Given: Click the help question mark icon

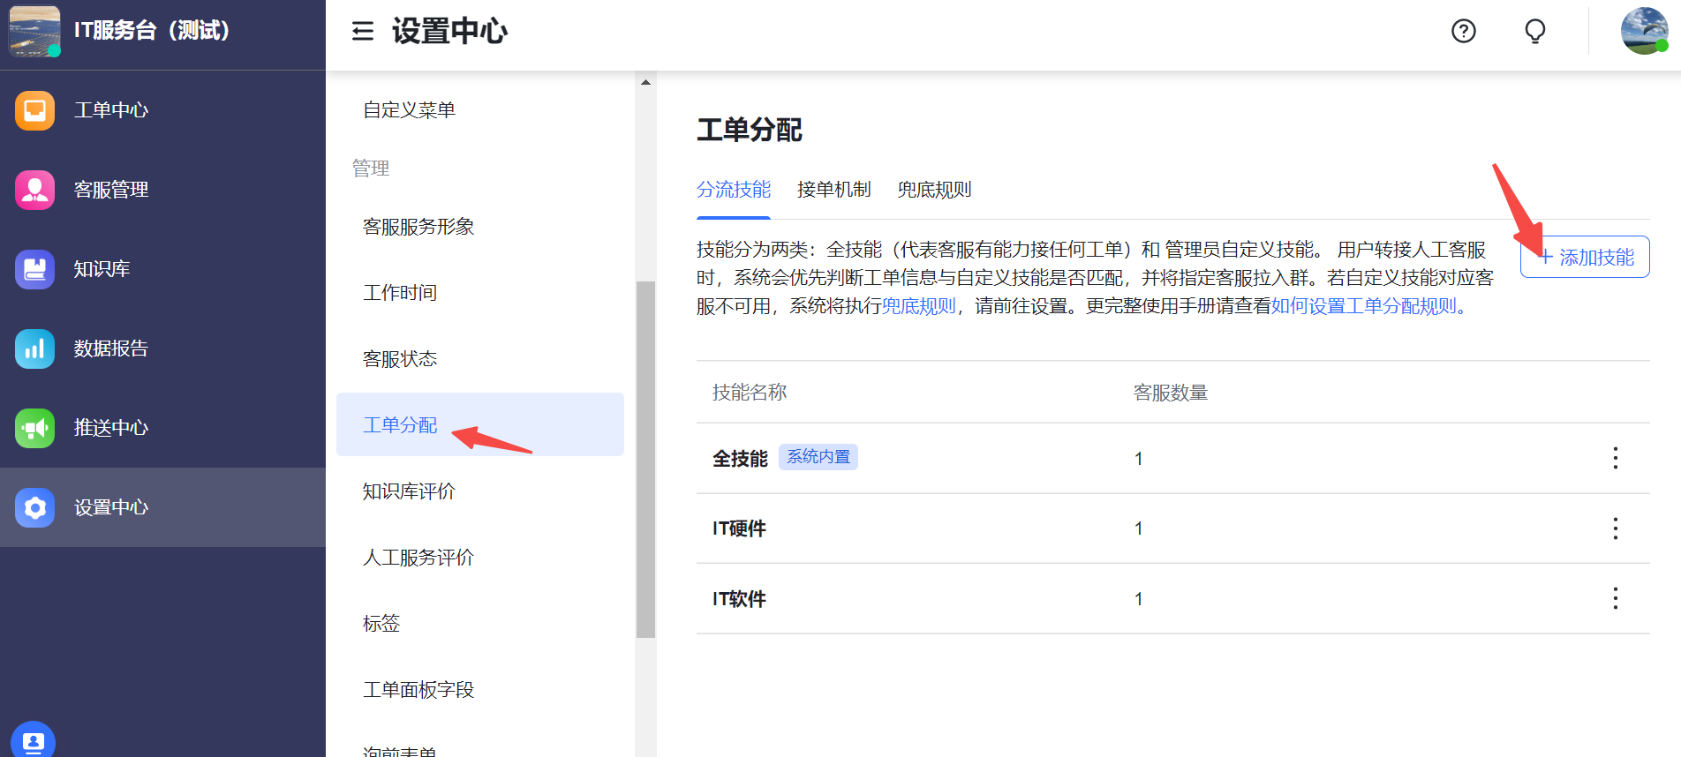Looking at the screenshot, I should tap(1463, 32).
